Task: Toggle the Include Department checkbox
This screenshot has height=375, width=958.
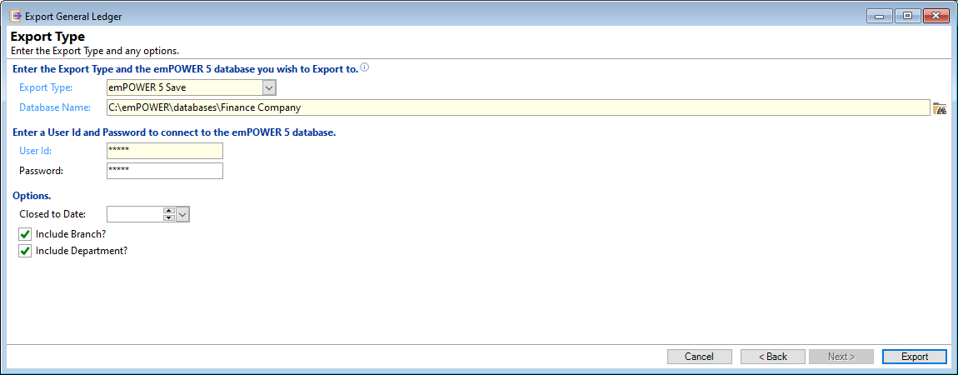Action: tap(24, 250)
